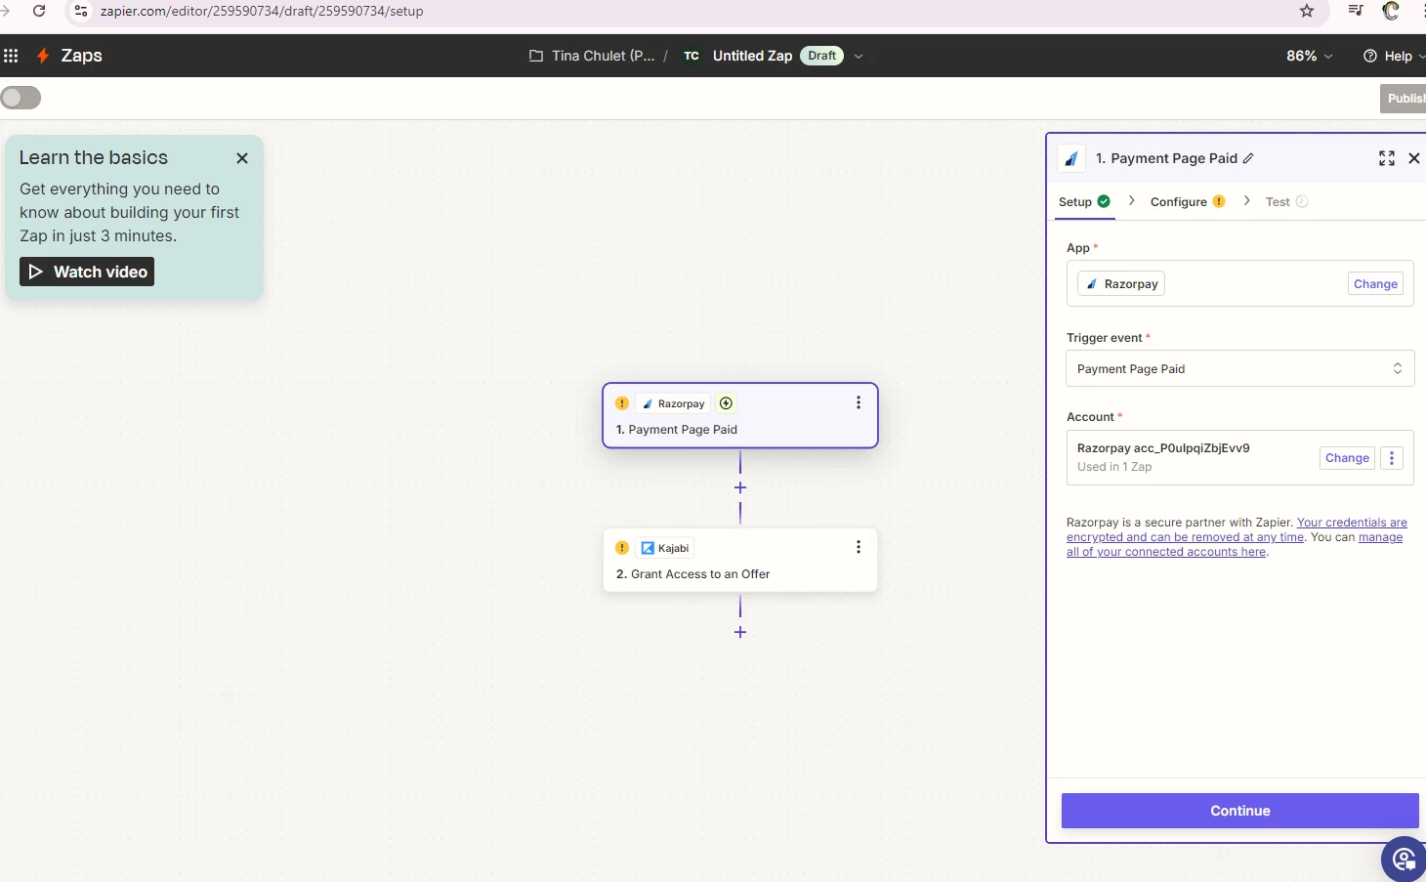
Task: Open three-dot menu on Grant Access step
Action: click(x=859, y=547)
